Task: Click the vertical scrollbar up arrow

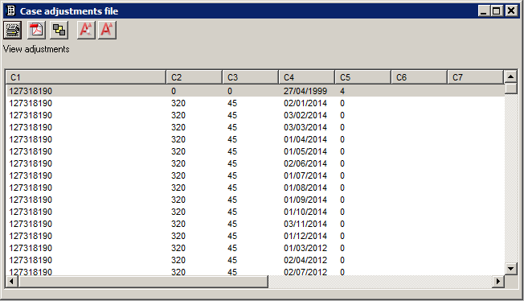Action: pos(510,76)
